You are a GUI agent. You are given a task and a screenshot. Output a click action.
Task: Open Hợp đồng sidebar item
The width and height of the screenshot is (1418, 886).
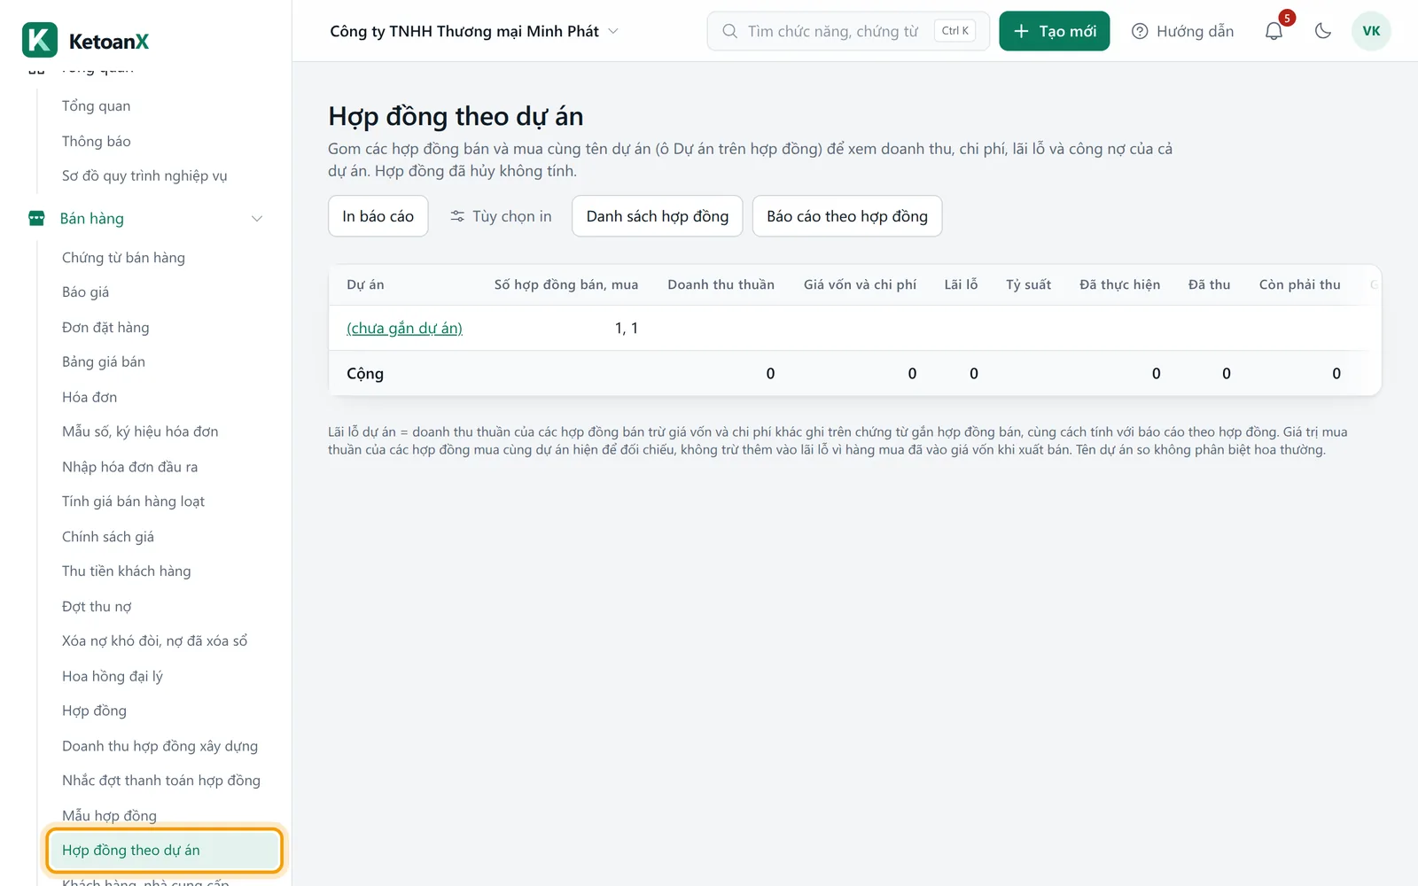click(x=94, y=711)
